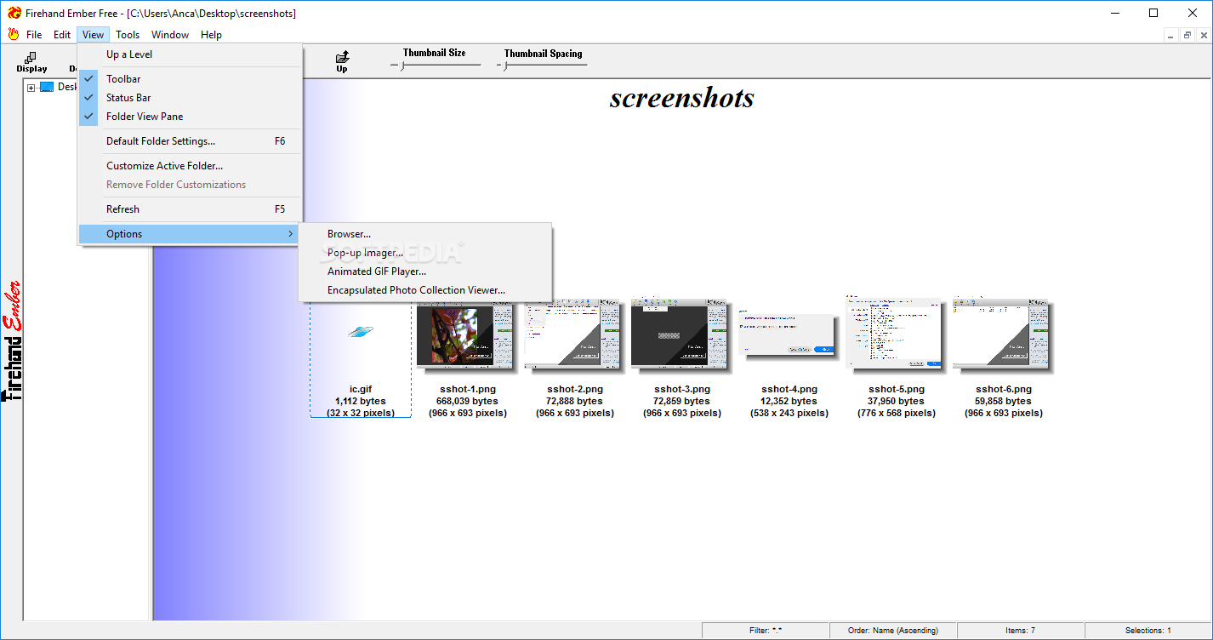Close the open View menu
Viewport: 1213px width, 640px height.
tap(94, 35)
